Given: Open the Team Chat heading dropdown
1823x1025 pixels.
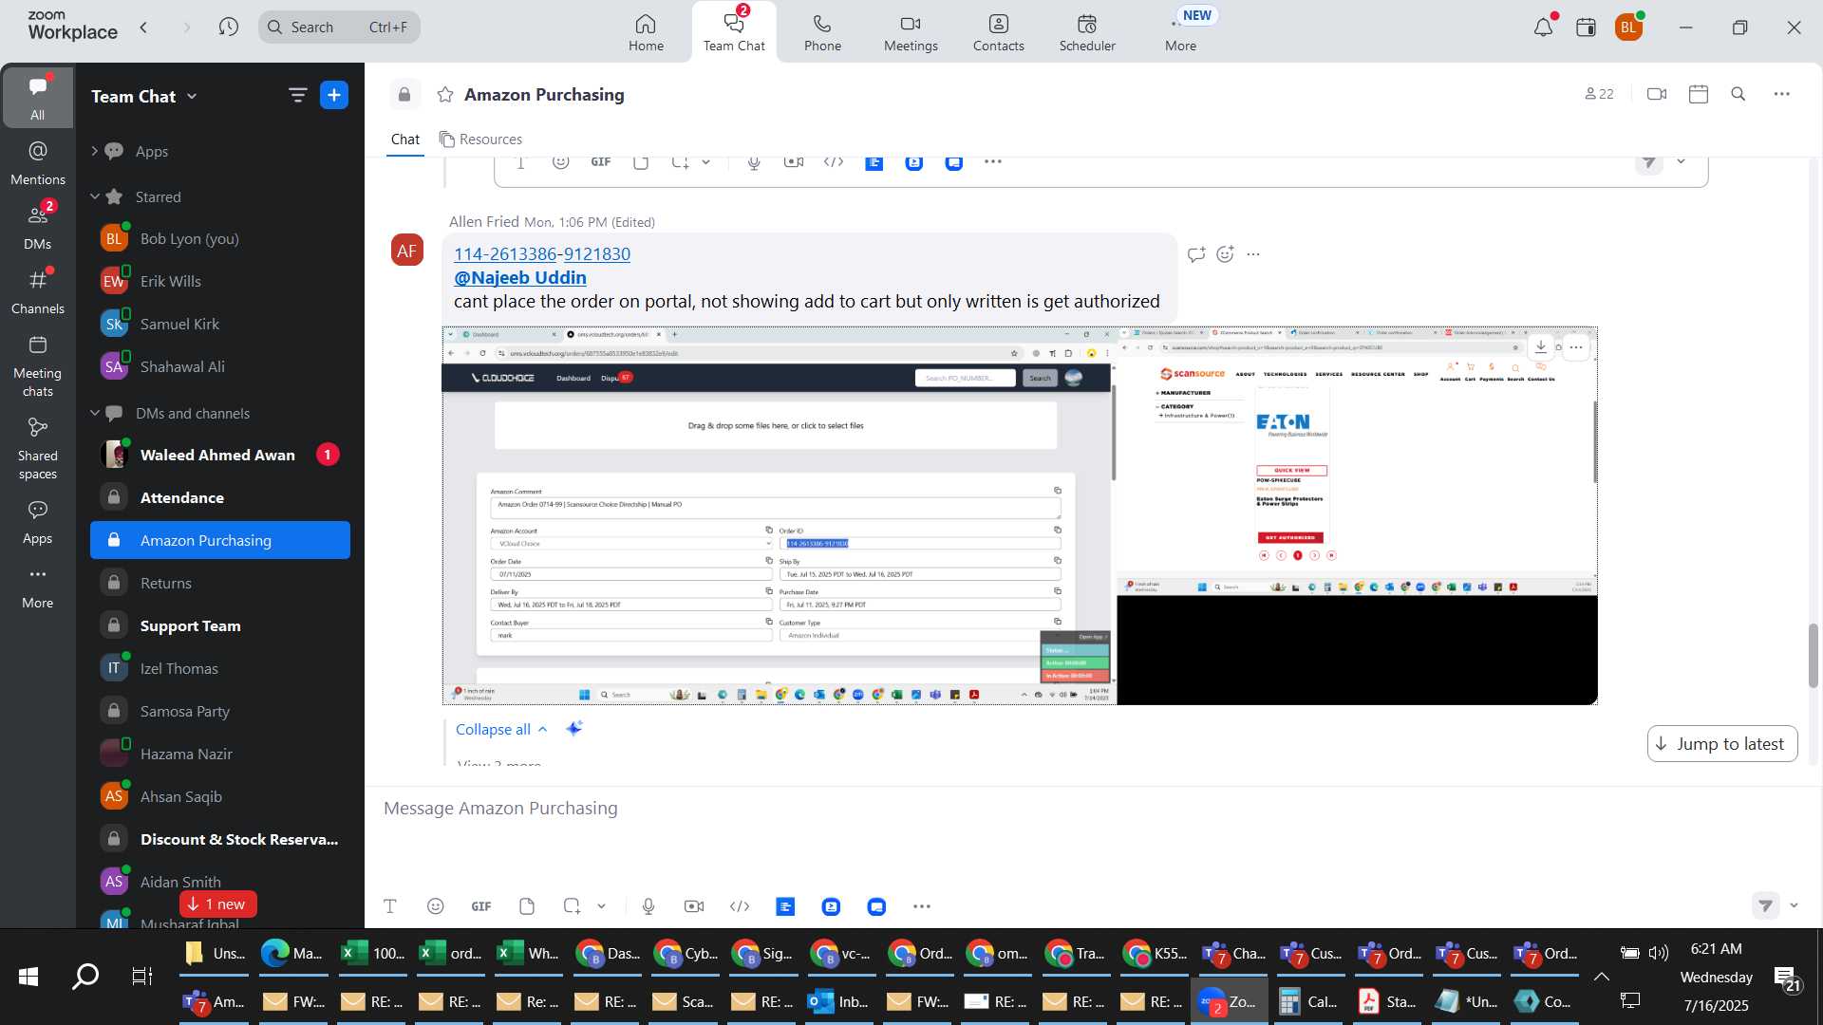Looking at the screenshot, I should [143, 96].
